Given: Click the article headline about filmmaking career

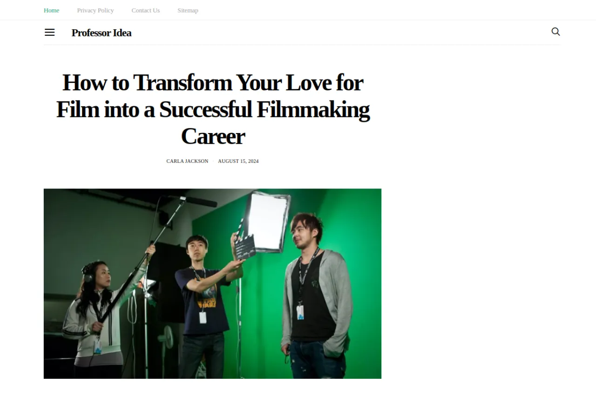Looking at the screenshot, I should (x=213, y=109).
